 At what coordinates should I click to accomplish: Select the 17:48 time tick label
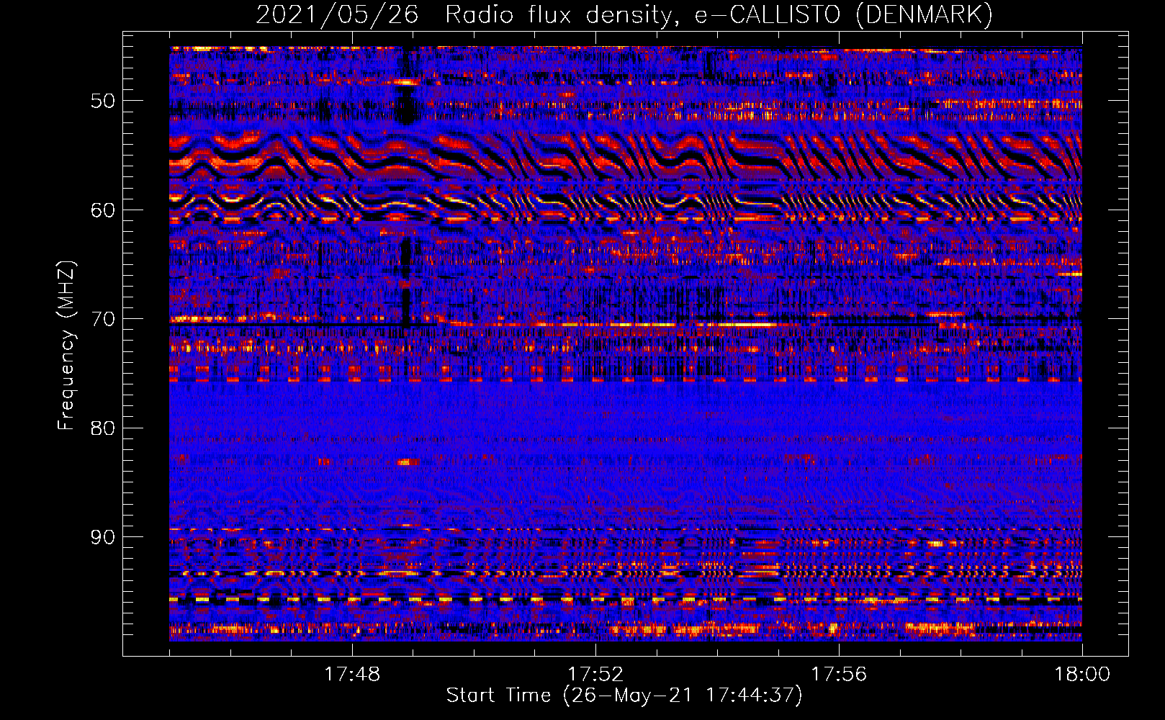tap(352, 675)
